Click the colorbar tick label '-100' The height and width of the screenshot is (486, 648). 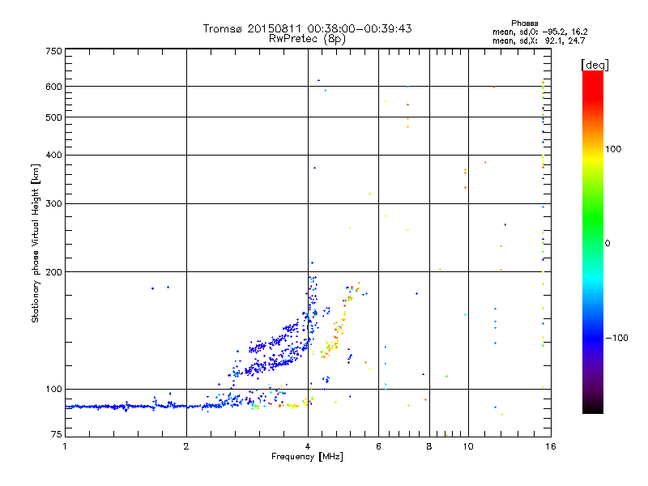[616, 338]
